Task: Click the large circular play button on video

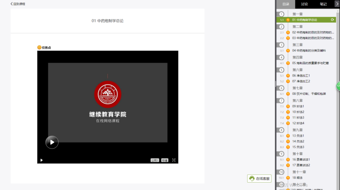Action: click(52, 142)
